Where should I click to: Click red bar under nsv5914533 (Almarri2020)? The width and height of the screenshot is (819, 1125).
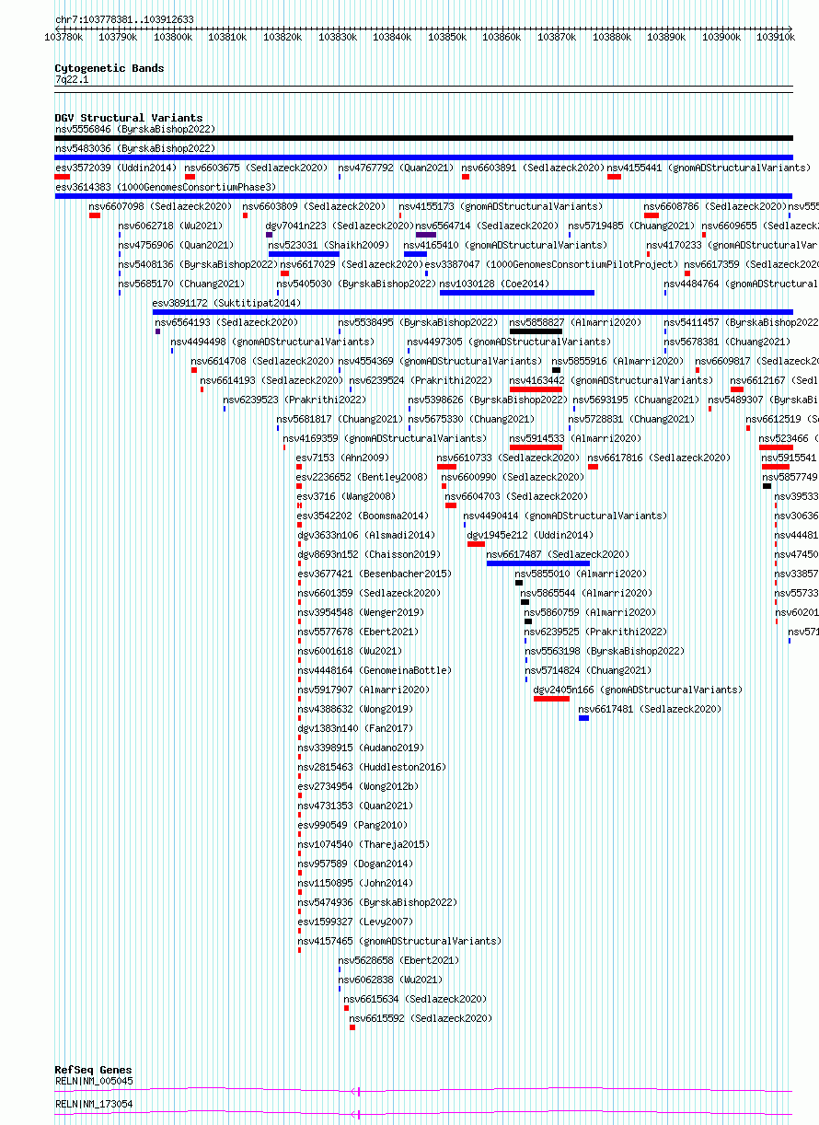536,447
